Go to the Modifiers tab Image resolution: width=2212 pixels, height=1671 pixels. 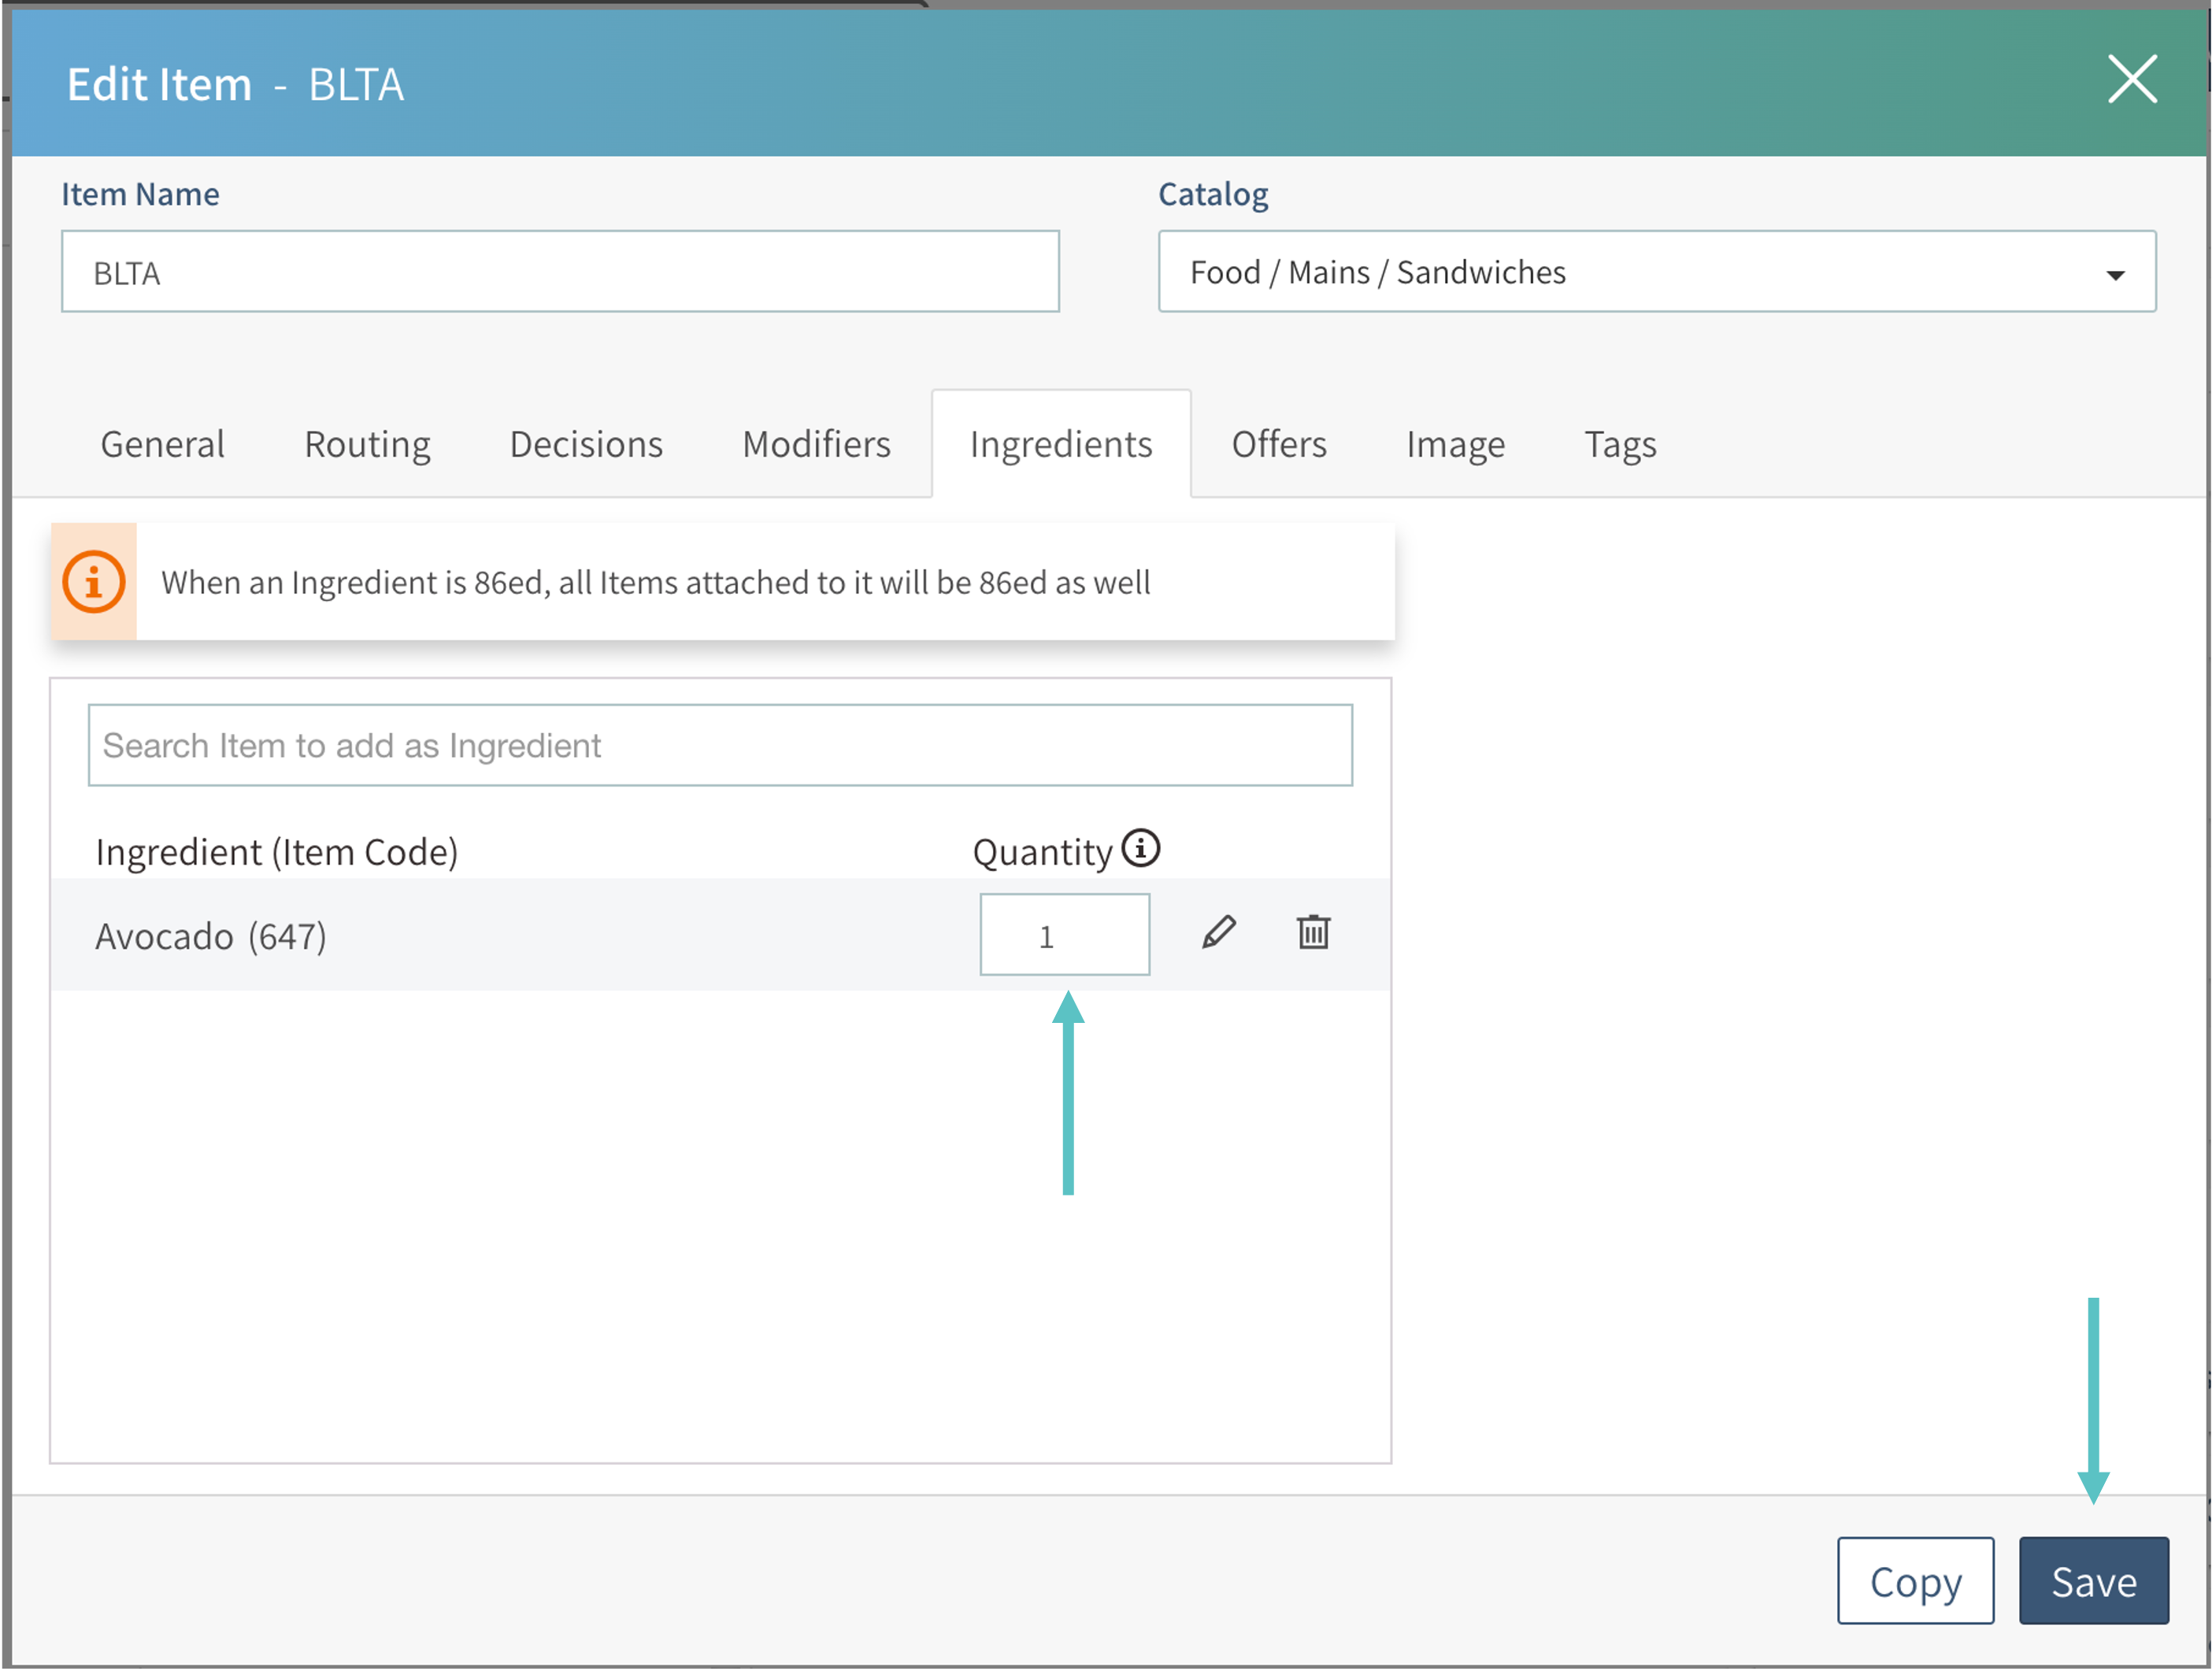(x=816, y=444)
